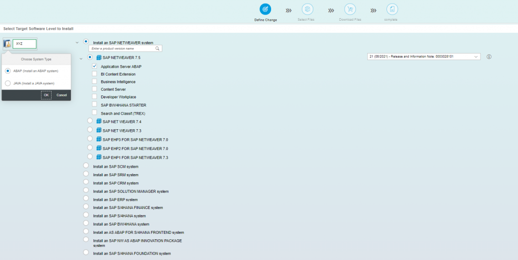
Task: Select Install an SAP S/4HANA FINANCE radio
Action: (86, 206)
